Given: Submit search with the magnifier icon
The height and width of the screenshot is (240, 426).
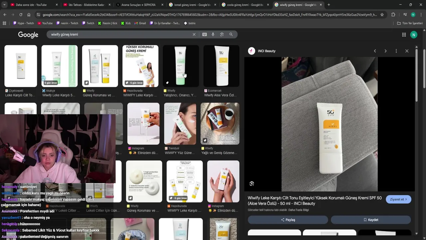Looking at the screenshot, I should pyautogui.click(x=231, y=34).
